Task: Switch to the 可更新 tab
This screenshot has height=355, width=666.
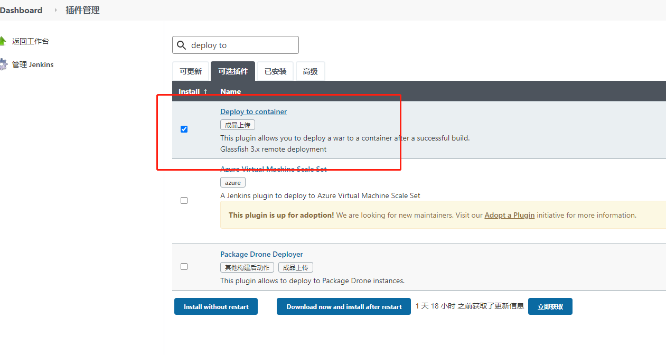Action: click(191, 71)
